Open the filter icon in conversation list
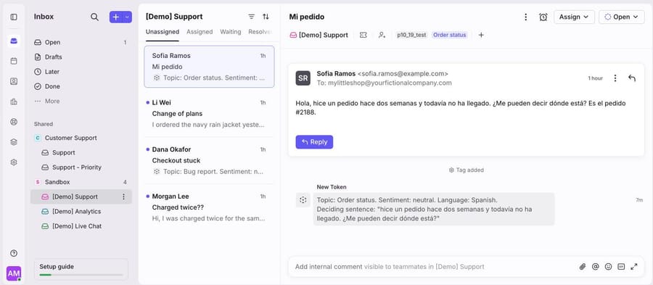The height and width of the screenshot is (285, 653). point(251,17)
